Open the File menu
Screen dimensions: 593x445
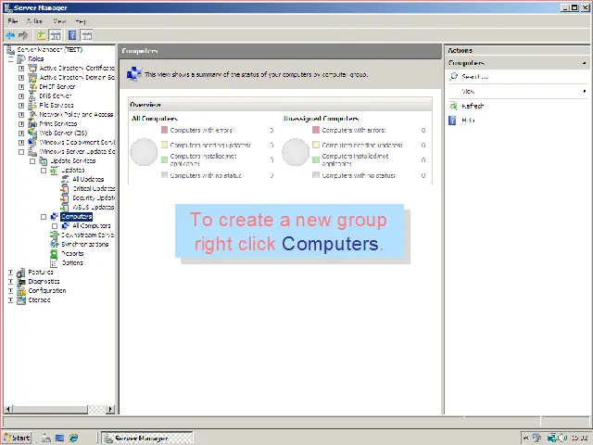click(x=12, y=21)
